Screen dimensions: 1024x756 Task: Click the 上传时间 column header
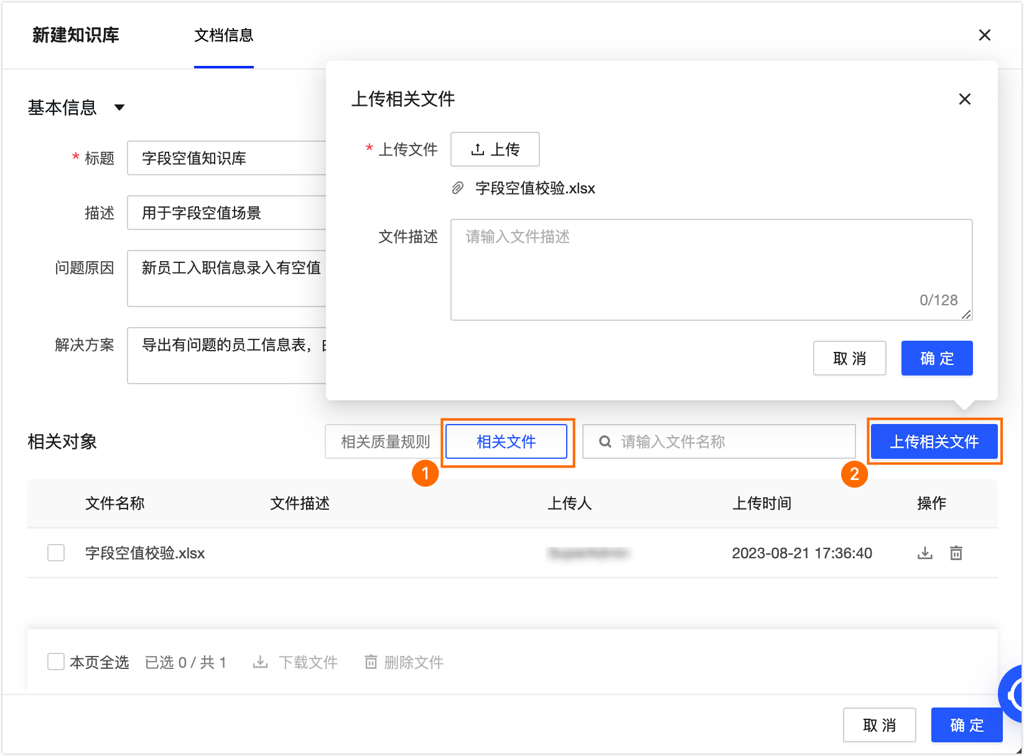(761, 503)
